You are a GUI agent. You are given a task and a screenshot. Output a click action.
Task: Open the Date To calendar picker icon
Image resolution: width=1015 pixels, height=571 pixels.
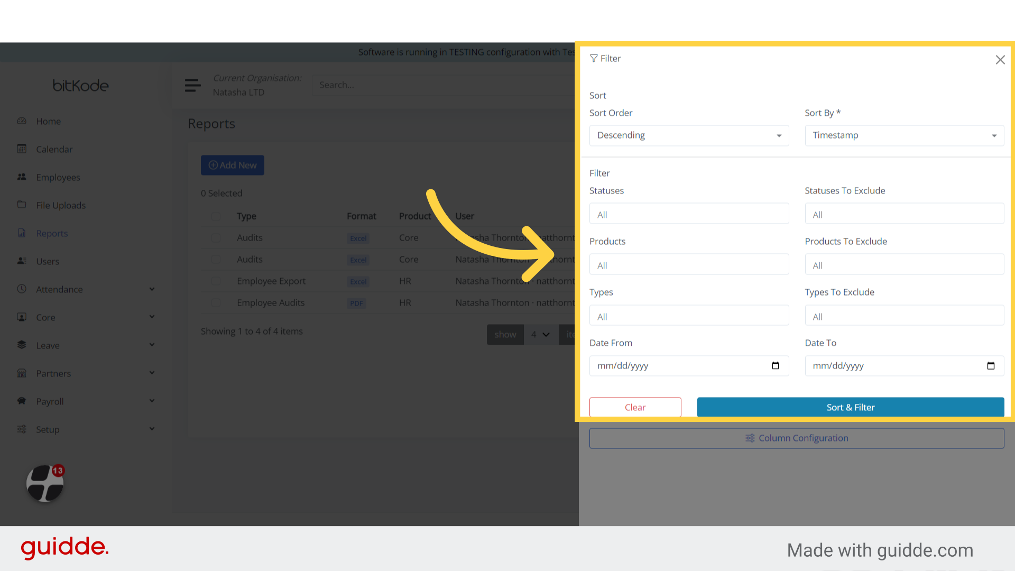click(991, 365)
